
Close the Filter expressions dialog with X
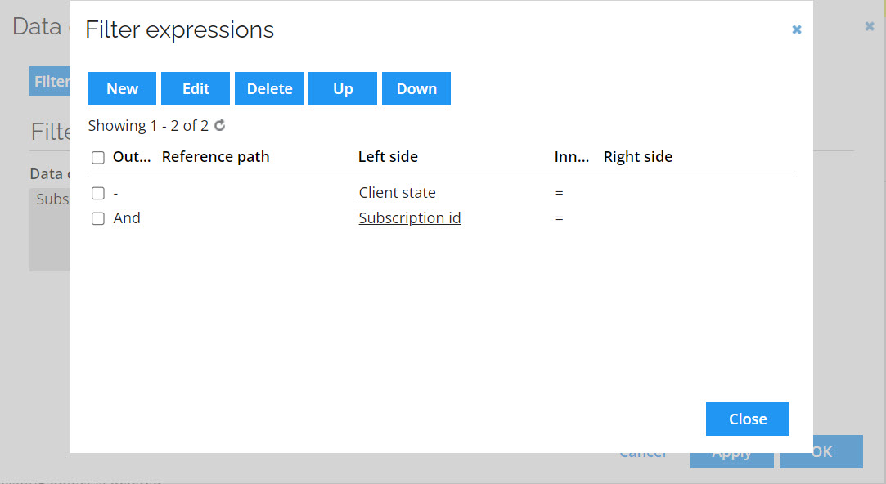point(797,29)
